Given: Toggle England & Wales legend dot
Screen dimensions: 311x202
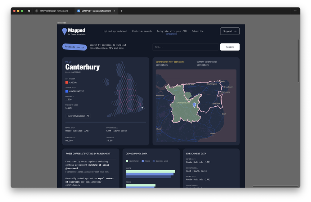Looking at the screenshot, I should (153, 161).
